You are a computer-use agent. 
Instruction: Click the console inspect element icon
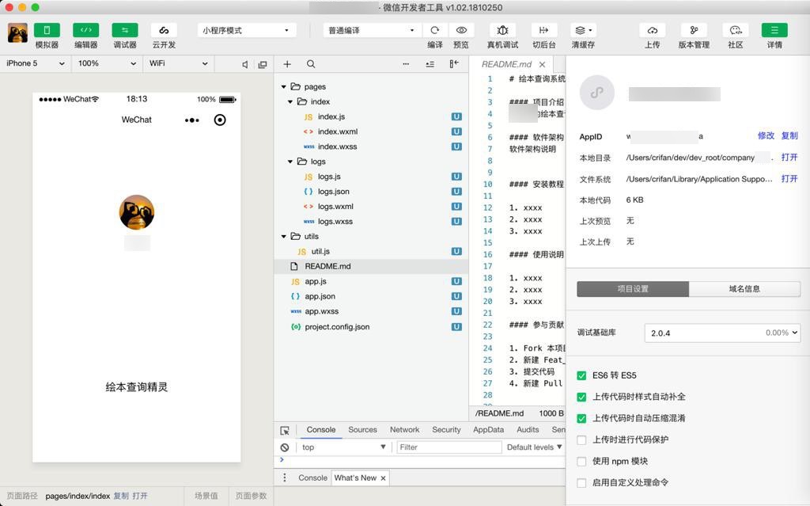tap(285, 431)
